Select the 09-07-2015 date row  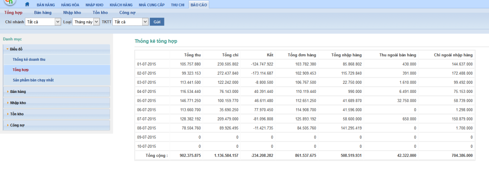tap(305, 137)
